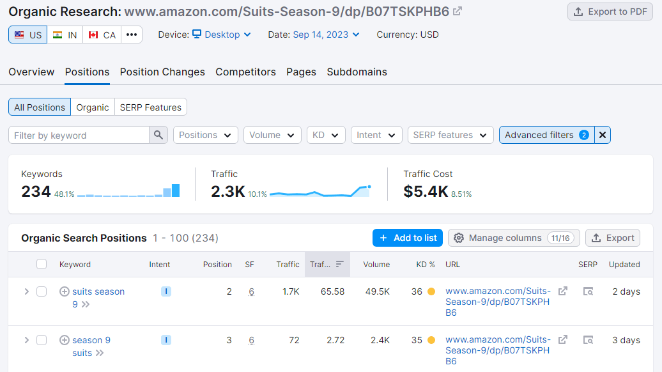Go to the Competitors tab
Screen dimensions: 662x372
tap(245, 72)
